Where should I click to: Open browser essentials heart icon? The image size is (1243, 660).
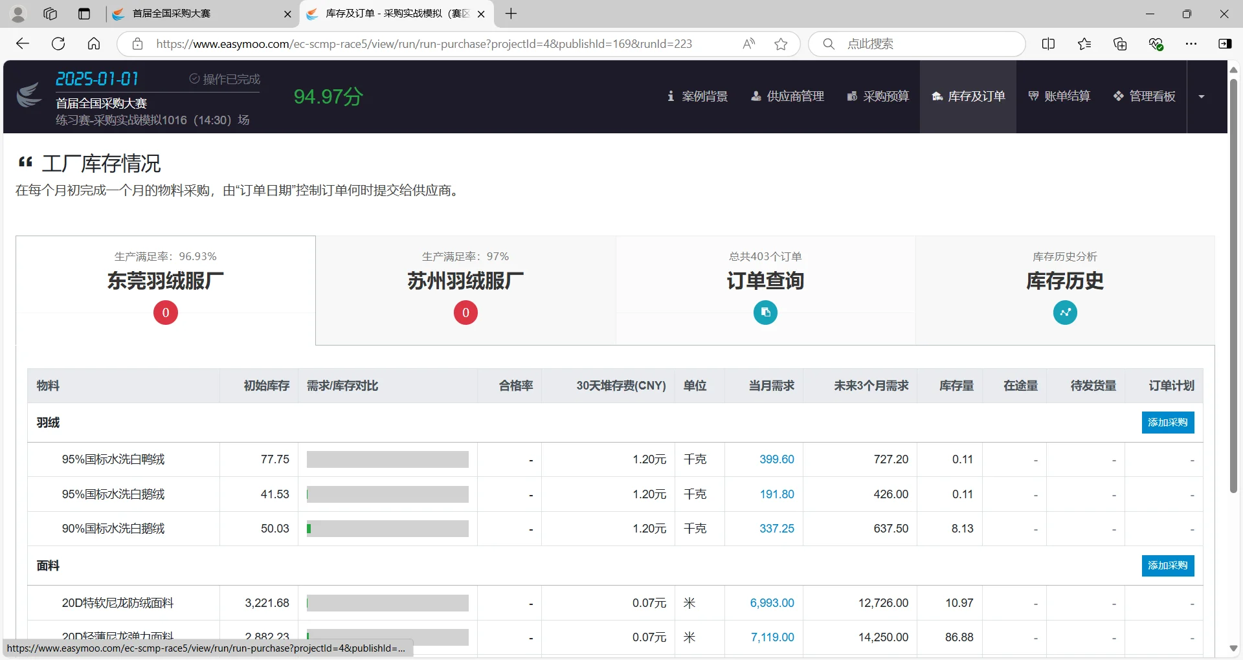1156,44
